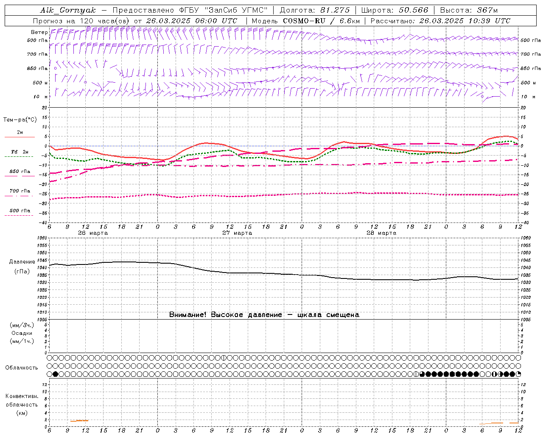Click the orange convective cloud bar on 26 марта
The width and height of the screenshot is (543, 434).
[x=79, y=420]
